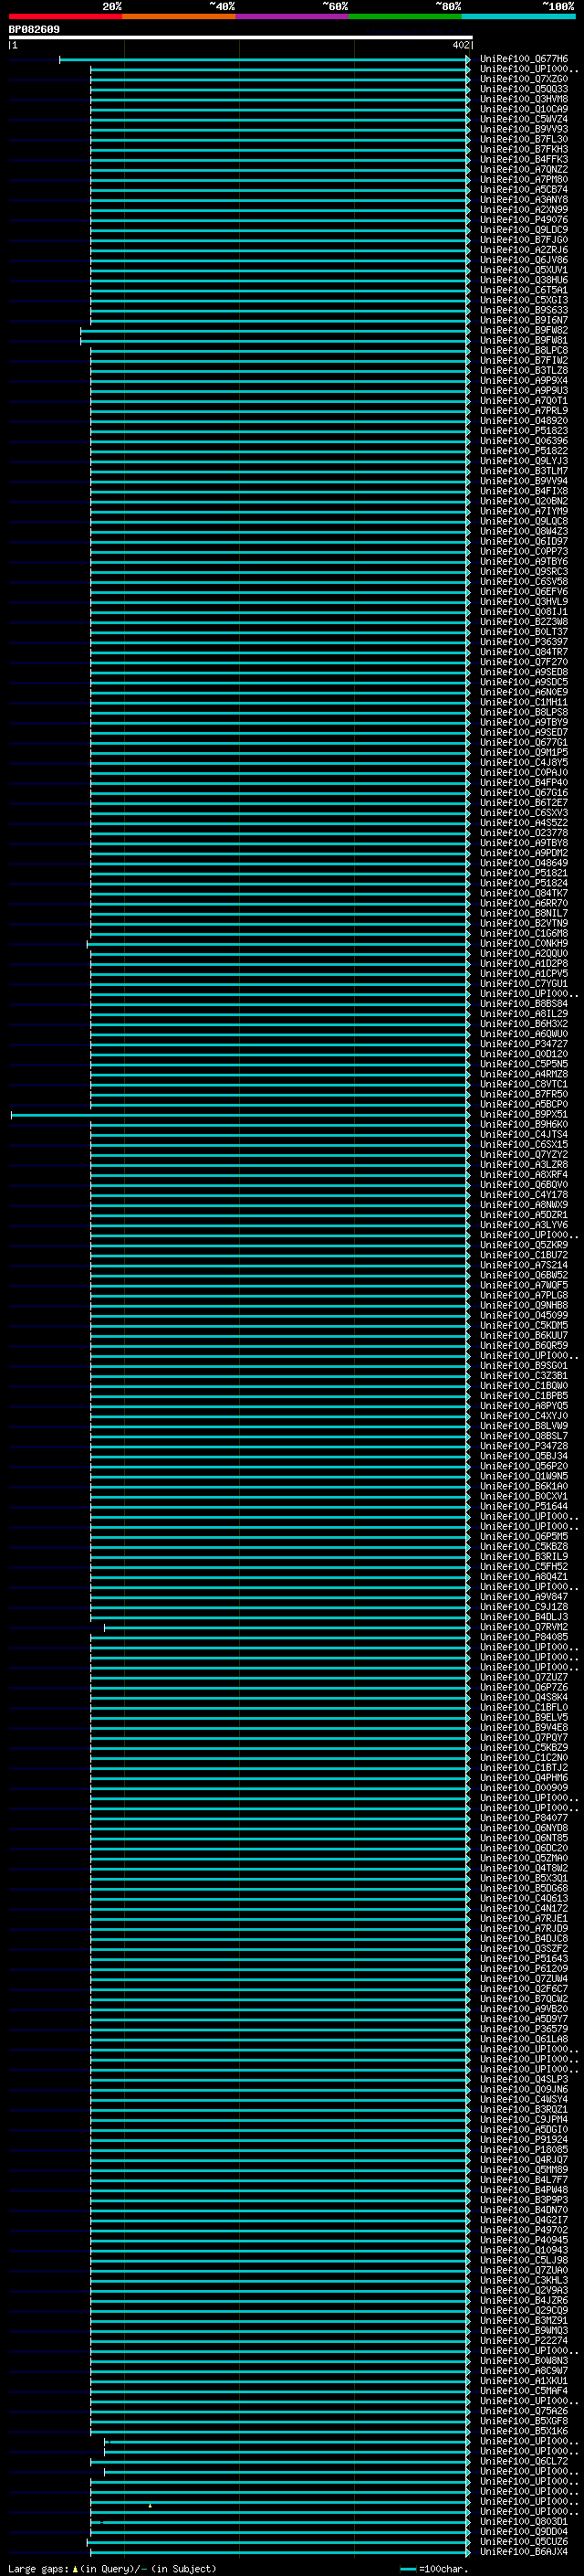This screenshot has width=584, height=2576.
Task: Click label UniRef100_B9PX51
Action: (524, 1114)
